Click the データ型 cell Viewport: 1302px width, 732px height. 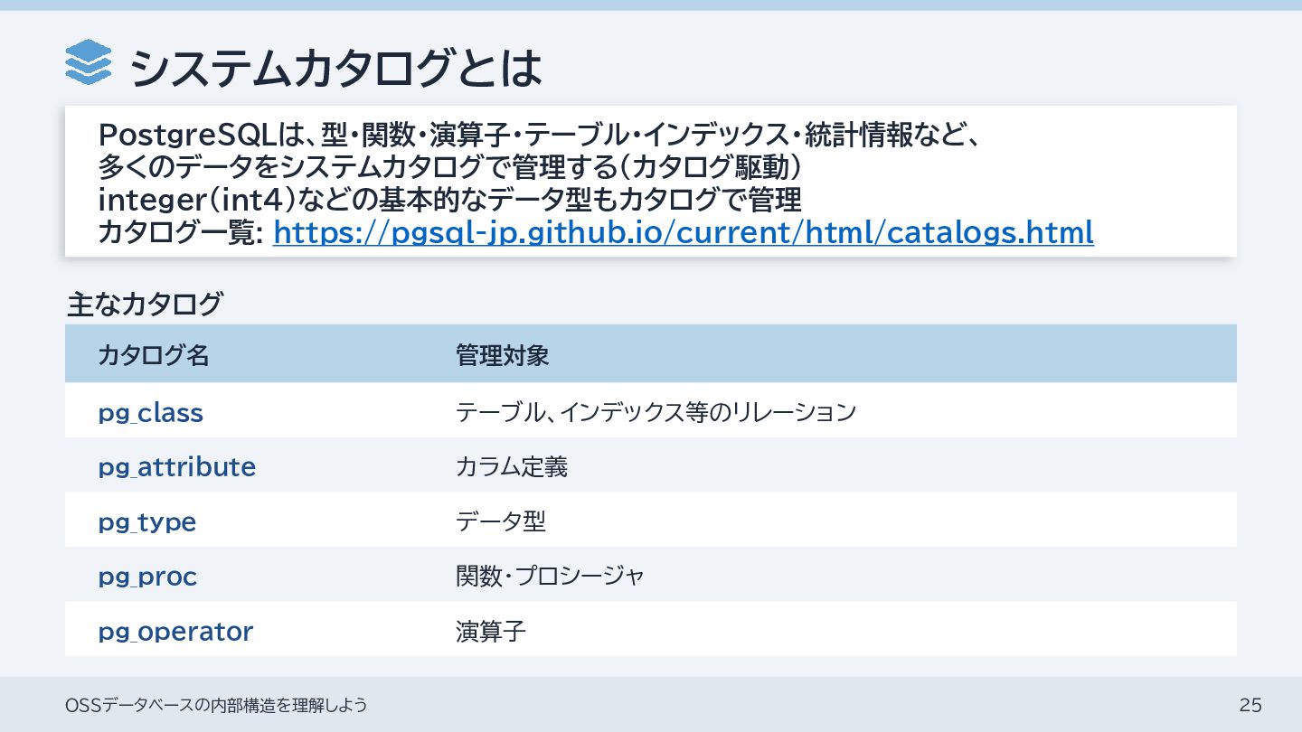tap(501, 521)
